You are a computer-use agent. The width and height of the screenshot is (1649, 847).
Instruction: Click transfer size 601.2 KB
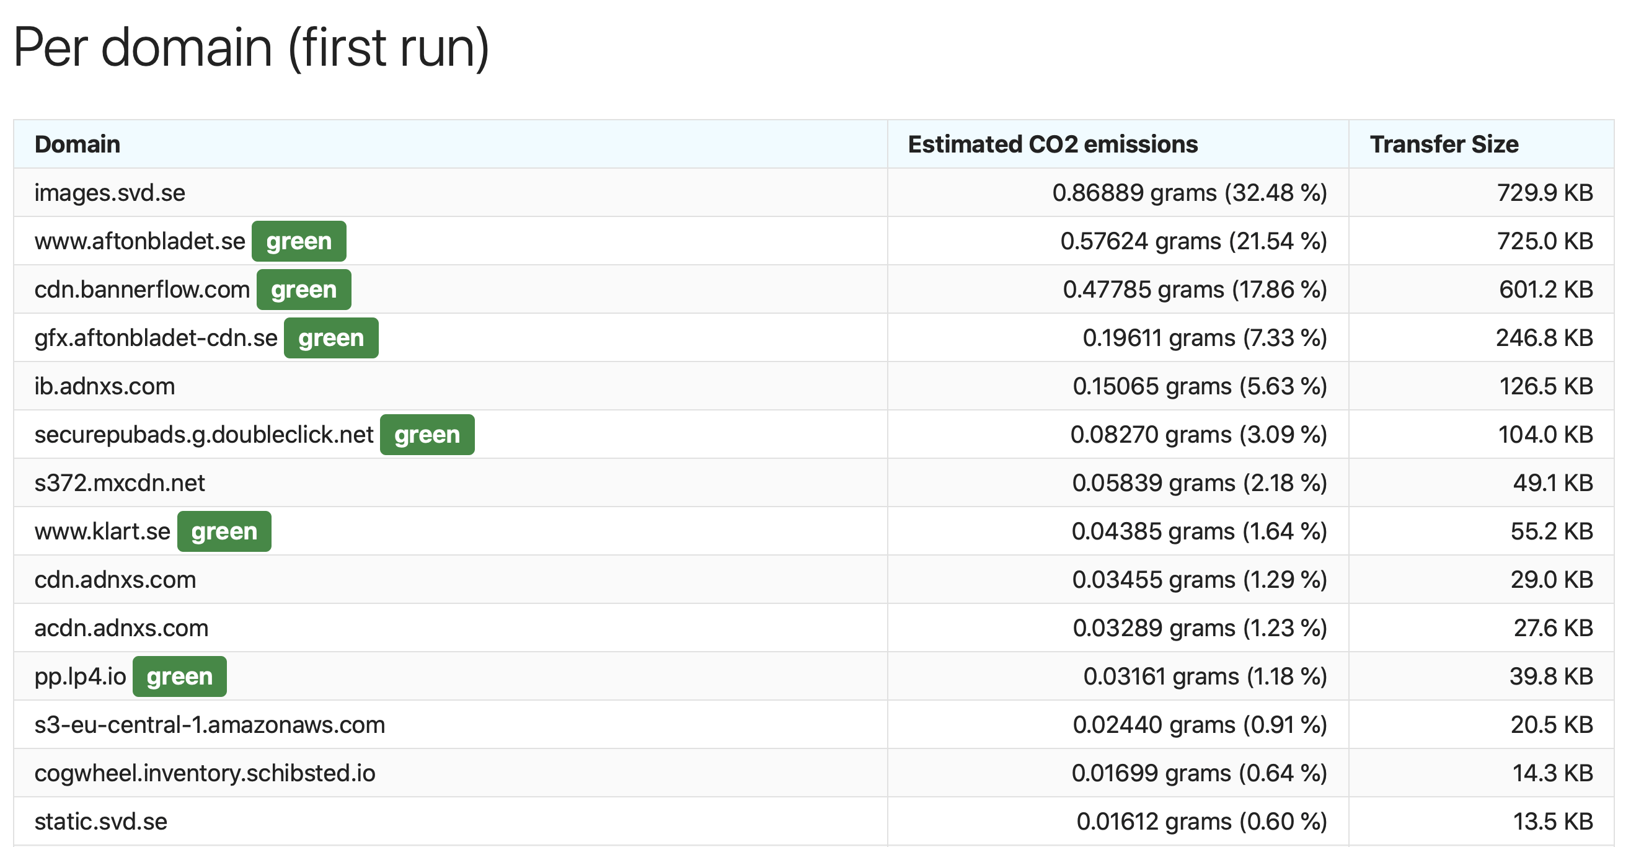[x=1546, y=290]
